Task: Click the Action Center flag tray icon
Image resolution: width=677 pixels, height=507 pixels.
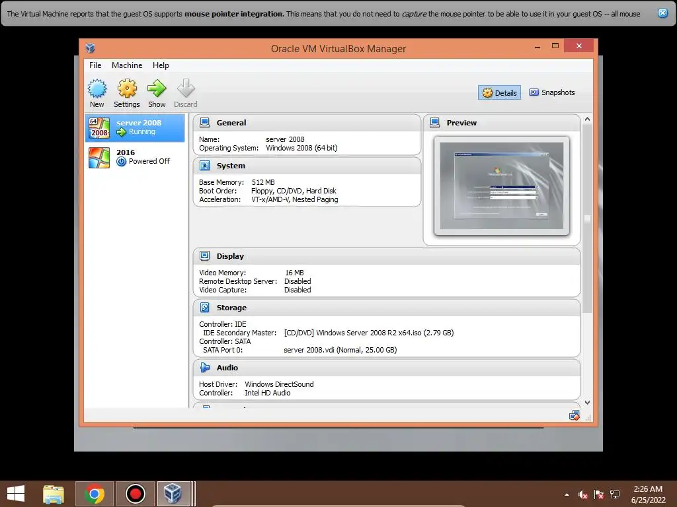Action: tap(599, 494)
